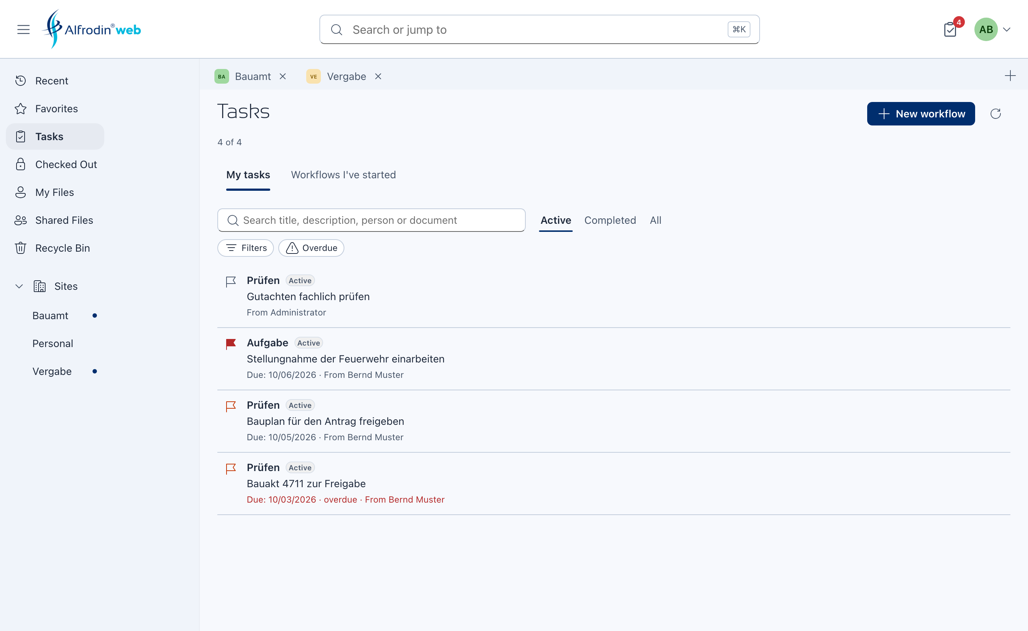Close the Bauamt tab
Image resolution: width=1028 pixels, height=631 pixels.
(x=283, y=76)
